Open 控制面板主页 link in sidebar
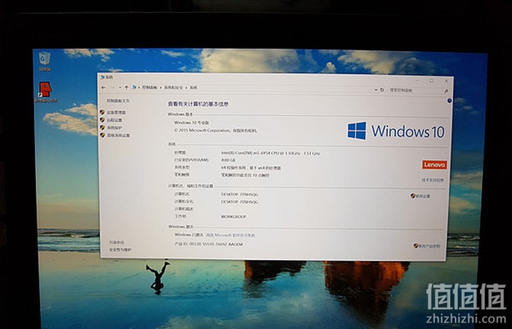 pos(118,101)
